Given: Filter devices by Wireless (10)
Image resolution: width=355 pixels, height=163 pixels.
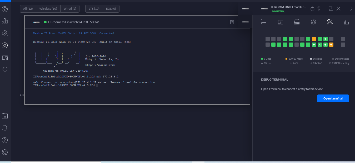Looking at the screenshot, I should [x=48, y=9].
